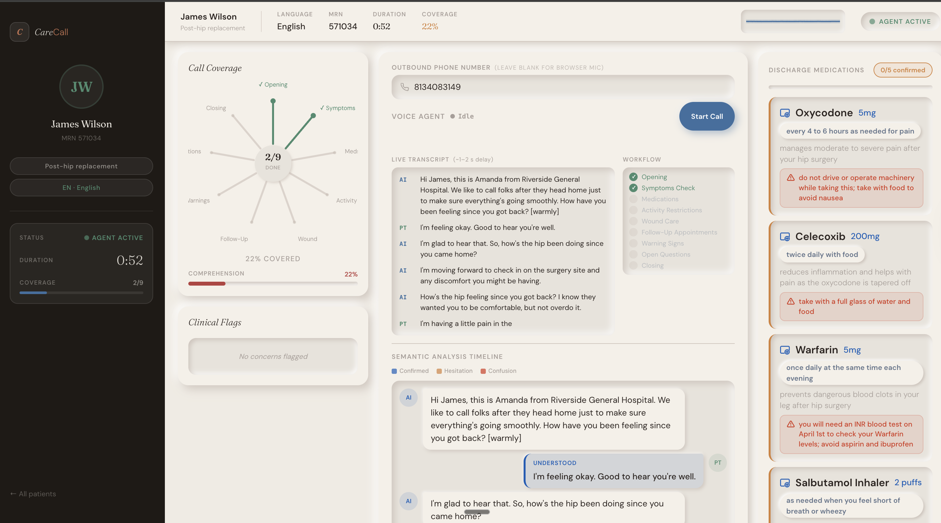Click the Comprehension progress bar

click(x=272, y=283)
